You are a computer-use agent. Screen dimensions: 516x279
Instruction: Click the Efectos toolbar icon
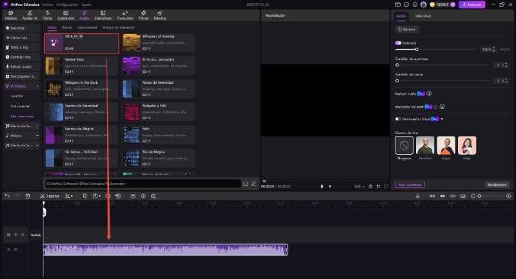tap(160, 15)
